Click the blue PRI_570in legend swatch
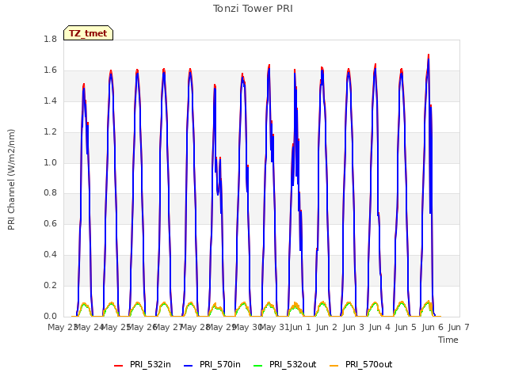The image size is (507, 380). pos(189,366)
